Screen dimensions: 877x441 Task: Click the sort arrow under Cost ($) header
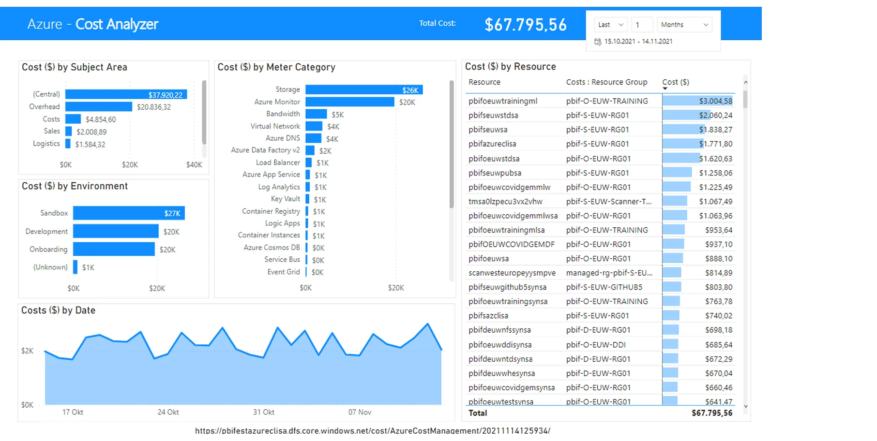click(x=665, y=88)
